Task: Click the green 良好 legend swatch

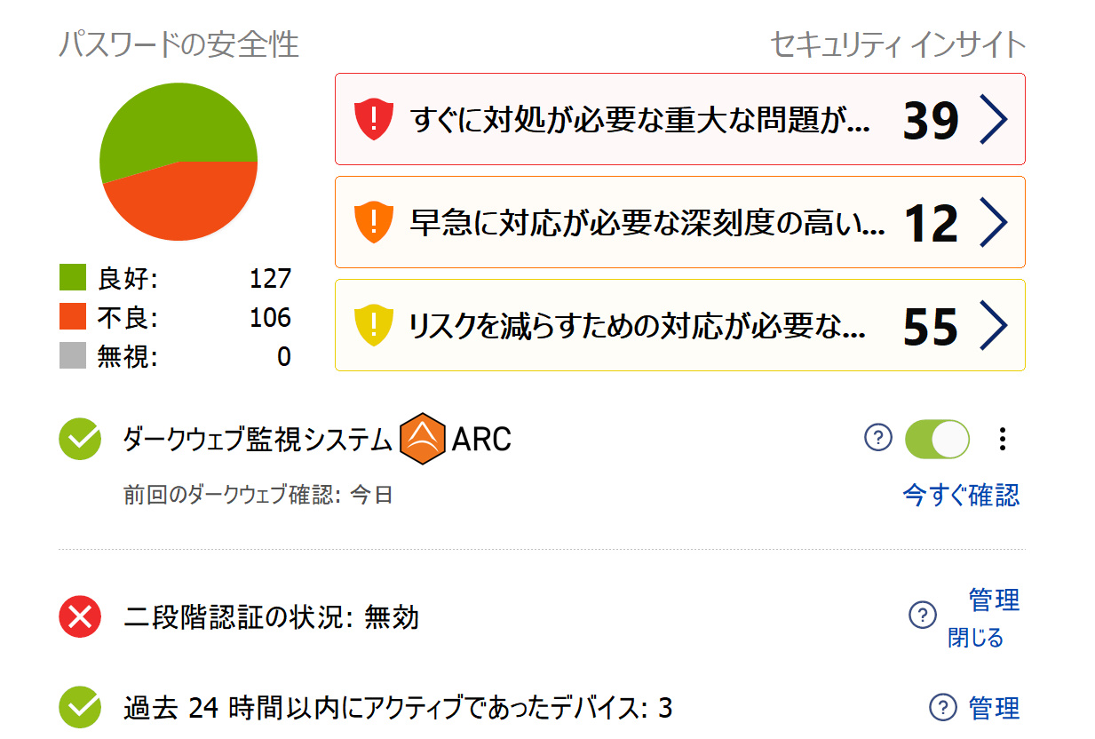Action: click(73, 278)
